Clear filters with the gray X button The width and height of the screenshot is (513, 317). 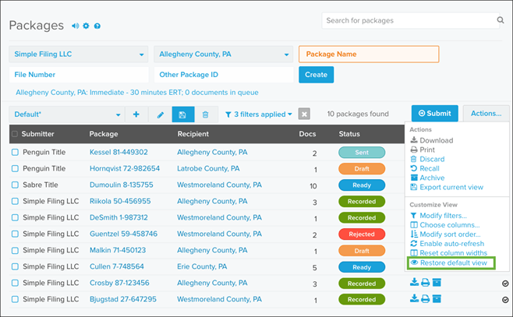click(x=304, y=114)
